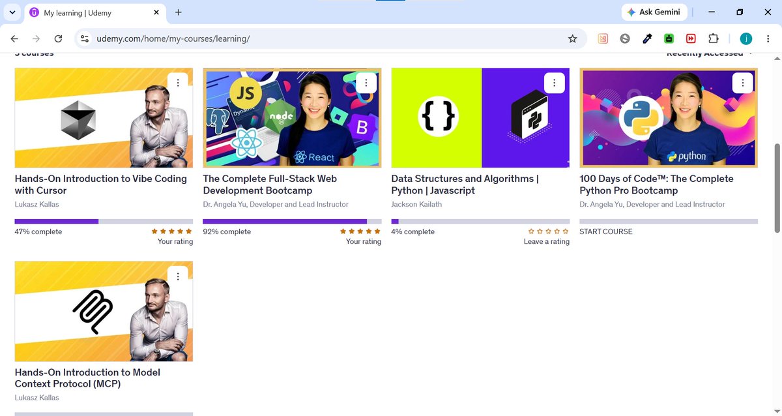Click the eyedropper color picker extension

(x=647, y=38)
